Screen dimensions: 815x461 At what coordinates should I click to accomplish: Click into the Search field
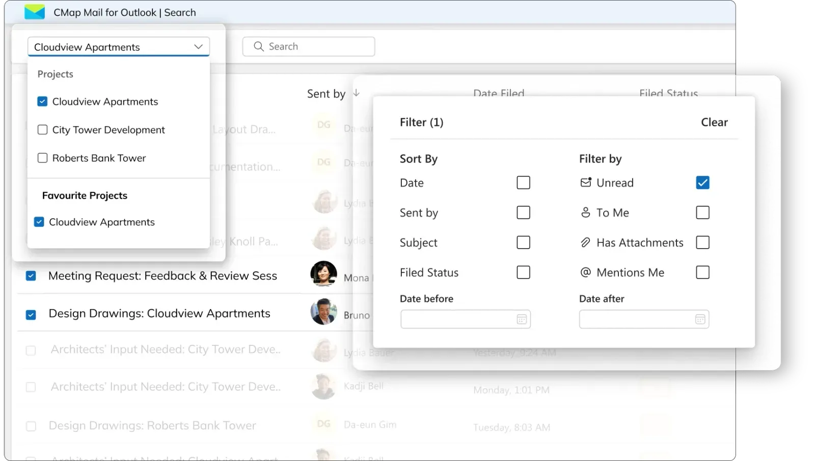pos(309,46)
